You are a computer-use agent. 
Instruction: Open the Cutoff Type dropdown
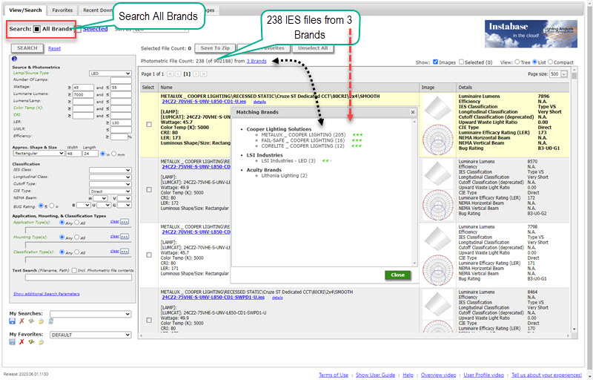(x=110, y=184)
